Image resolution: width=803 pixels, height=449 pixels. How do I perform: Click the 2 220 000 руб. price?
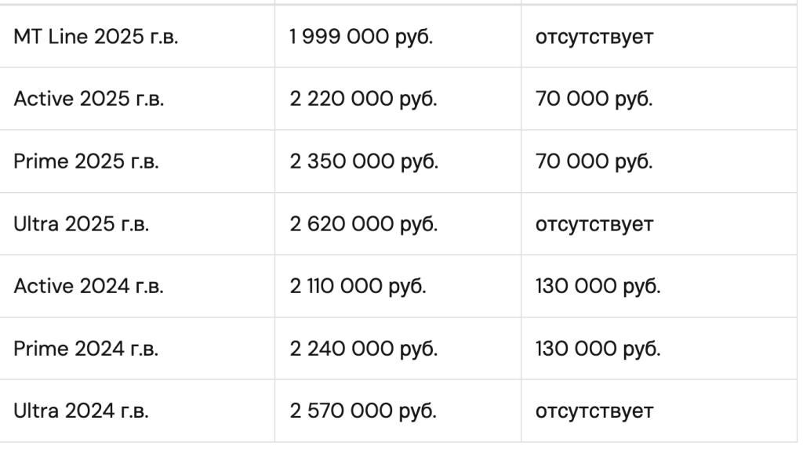click(x=363, y=99)
